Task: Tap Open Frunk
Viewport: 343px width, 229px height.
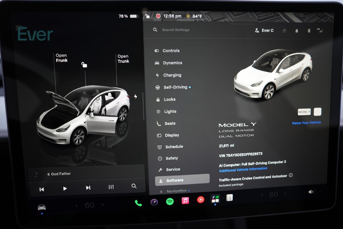Action: tap(62, 58)
